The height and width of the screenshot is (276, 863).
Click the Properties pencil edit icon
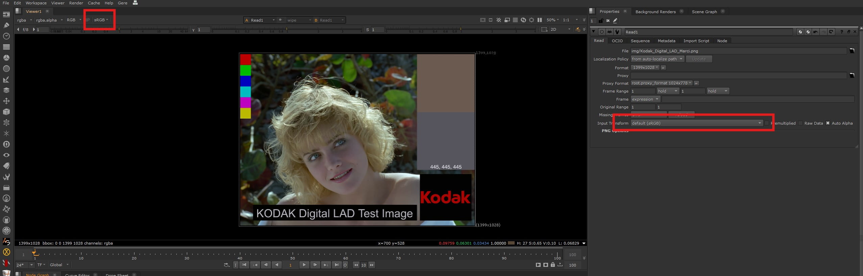(x=615, y=21)
